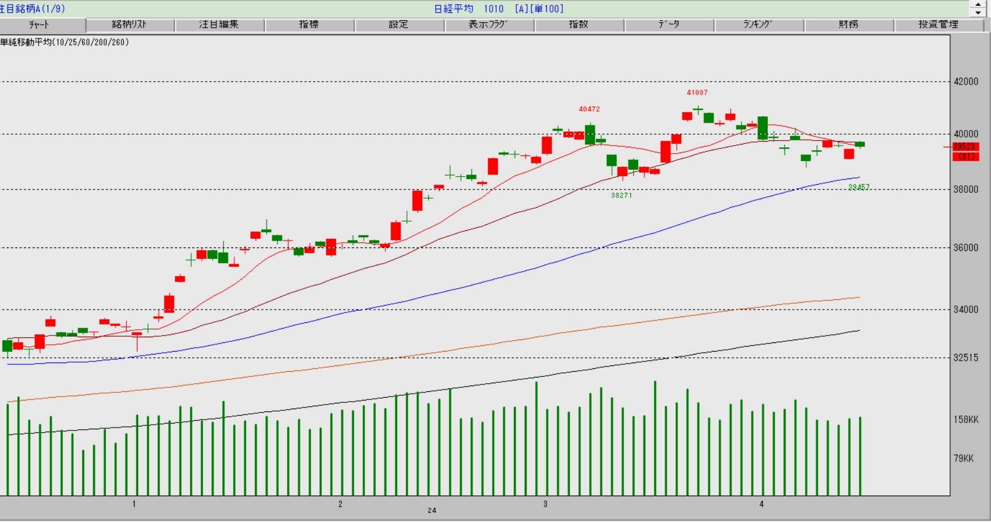Screen dimensions: 991x522
Task: Click the 単純移動平均(10/25/60/200/260) label
Action: (x=64, y=43)
